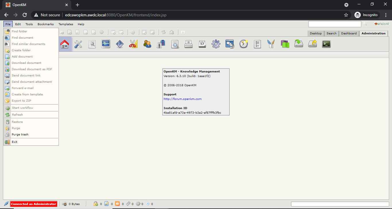Open the black terminal scripting icon
The image size is (392, 209).
326,44
